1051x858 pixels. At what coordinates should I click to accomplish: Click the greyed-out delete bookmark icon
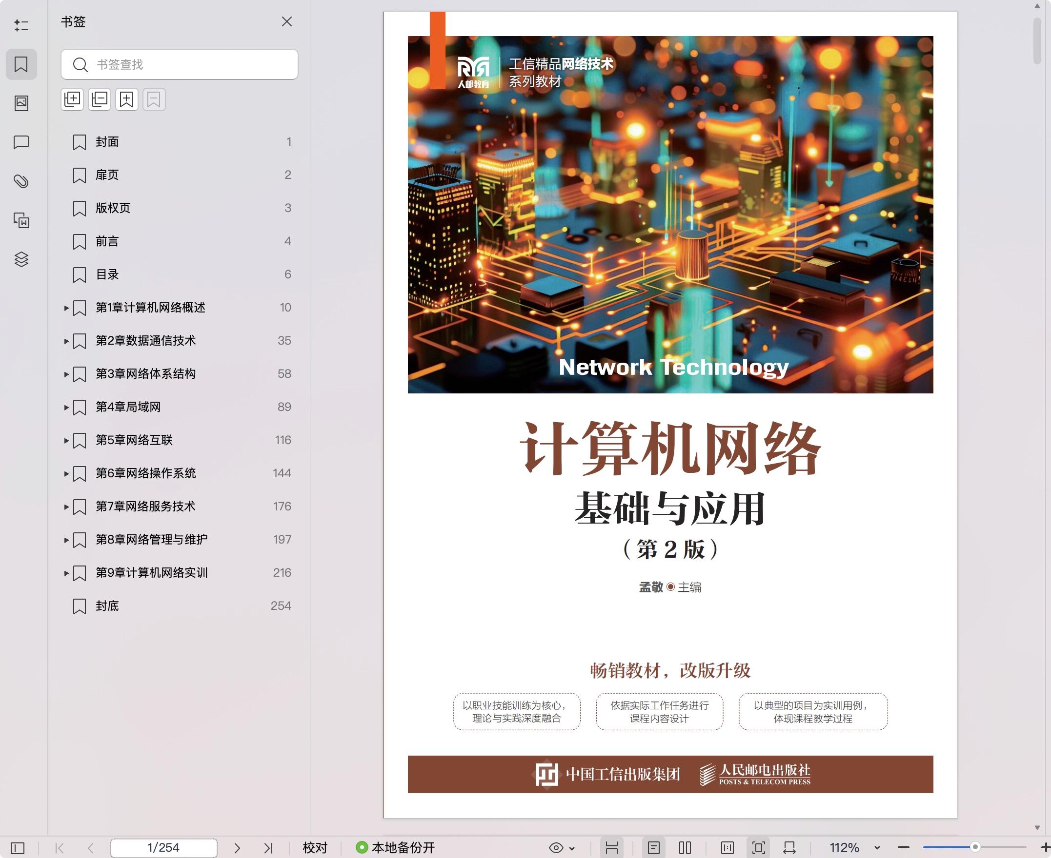tap(154, 100)
